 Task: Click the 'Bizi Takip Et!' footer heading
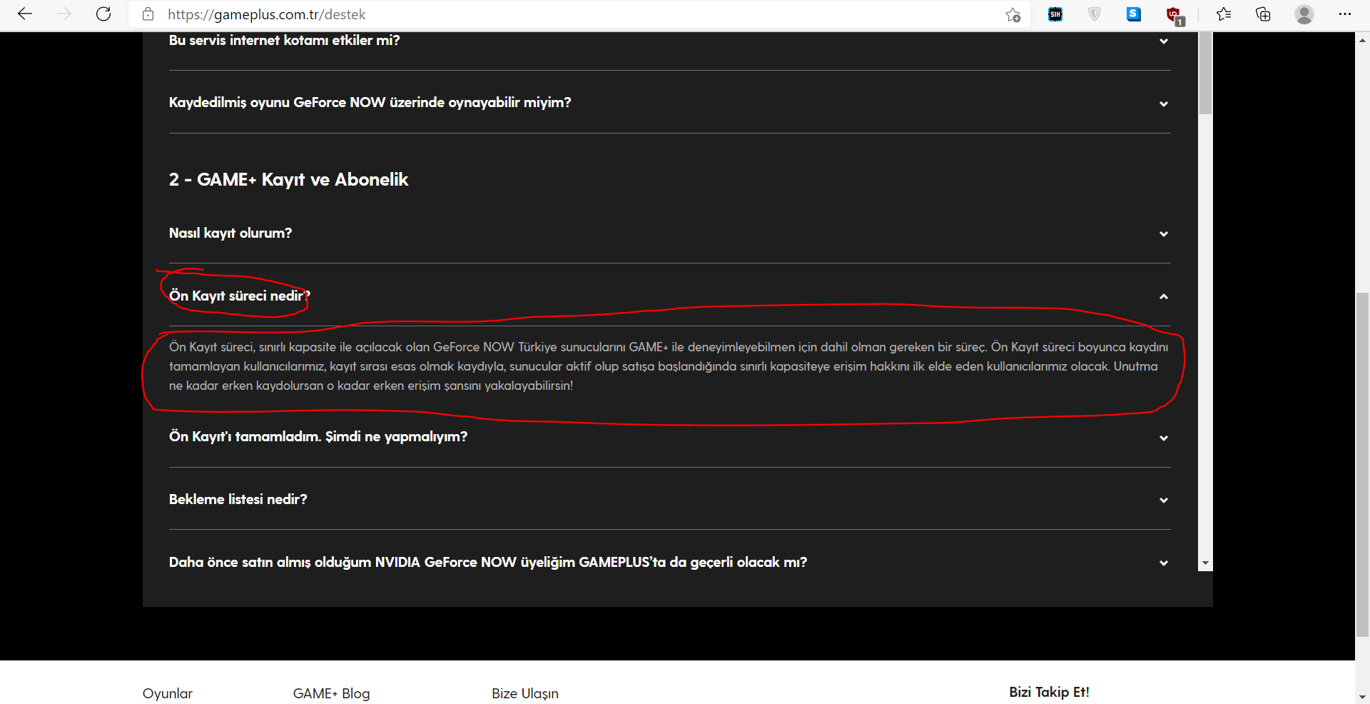tap(1049, 692)
